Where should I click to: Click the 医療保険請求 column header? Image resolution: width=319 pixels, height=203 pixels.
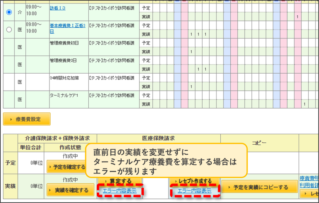(x=159, y=138)
